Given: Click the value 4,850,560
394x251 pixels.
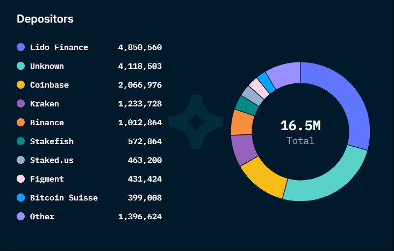Looking at the screenshot, I should pos(140,47).
